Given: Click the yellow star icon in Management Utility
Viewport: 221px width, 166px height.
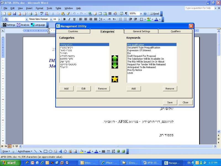Looking at the screenshot, I should click(x=115, y=79).
